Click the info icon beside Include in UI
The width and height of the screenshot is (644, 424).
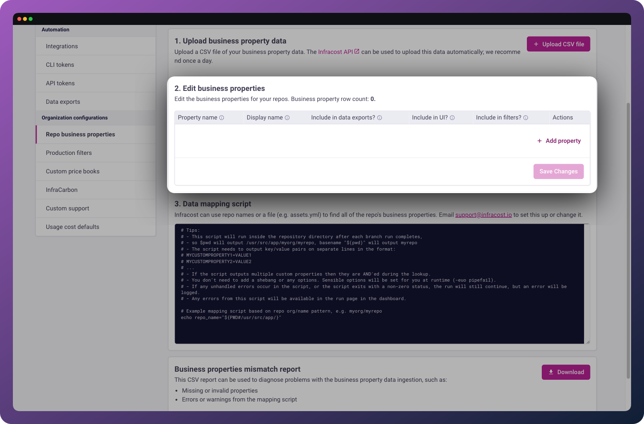coord(452,117)
